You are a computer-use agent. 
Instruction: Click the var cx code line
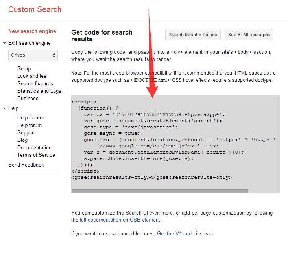coord(154,114)
